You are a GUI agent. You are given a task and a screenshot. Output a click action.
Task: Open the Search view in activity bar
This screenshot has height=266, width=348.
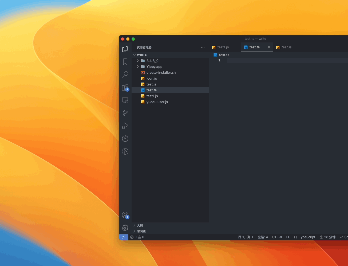coord(125,74)
